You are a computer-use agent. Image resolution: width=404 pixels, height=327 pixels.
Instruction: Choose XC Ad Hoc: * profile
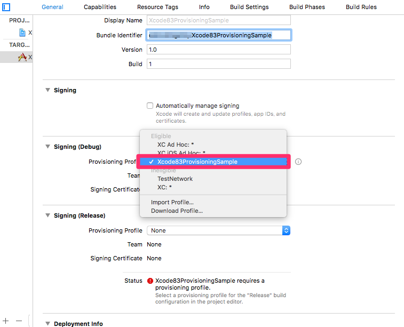[213, 145]
